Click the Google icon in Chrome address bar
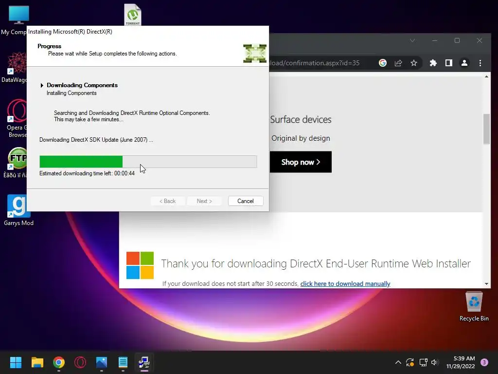The image size is (498, 374). tap(383, 63)
